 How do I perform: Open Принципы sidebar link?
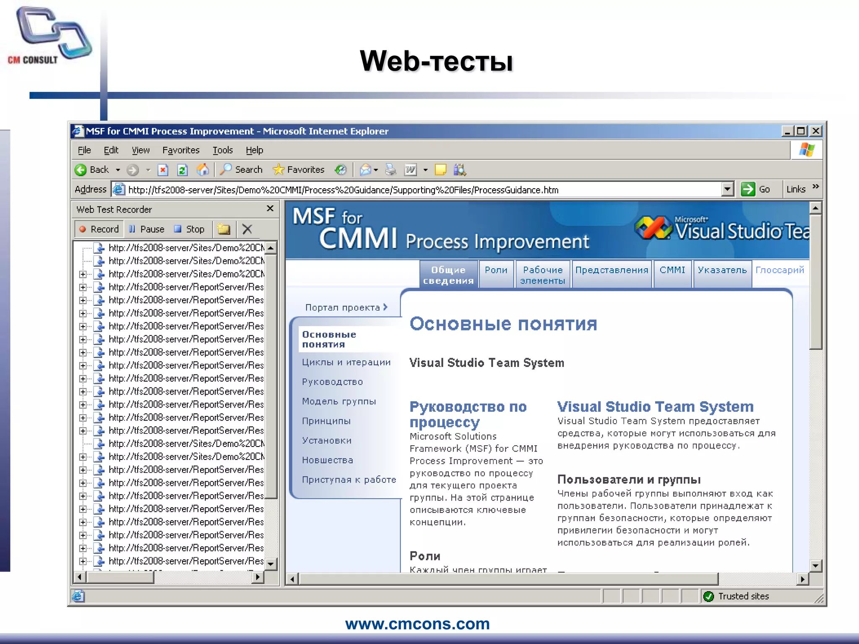[326, 421]
